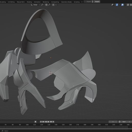Switch to Geometry Nodes workspace tab

click(67, 2)
